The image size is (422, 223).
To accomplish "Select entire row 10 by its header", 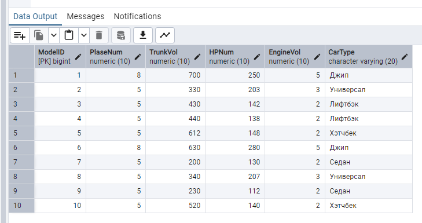I will (x=21, y=206).
